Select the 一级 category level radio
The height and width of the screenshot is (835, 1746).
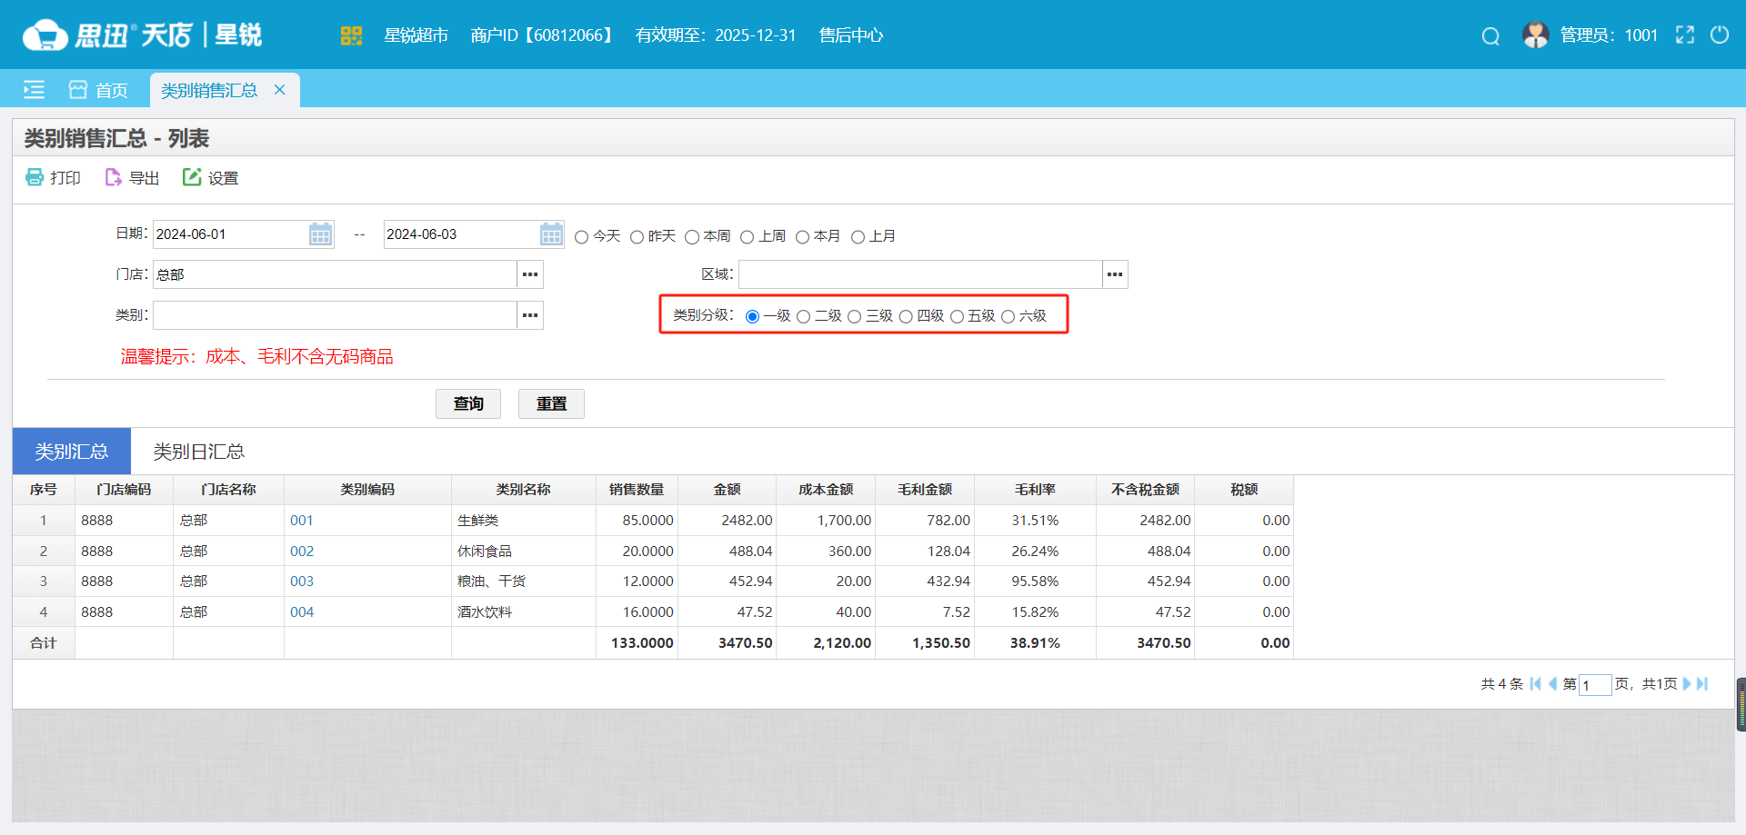(752, 317)
